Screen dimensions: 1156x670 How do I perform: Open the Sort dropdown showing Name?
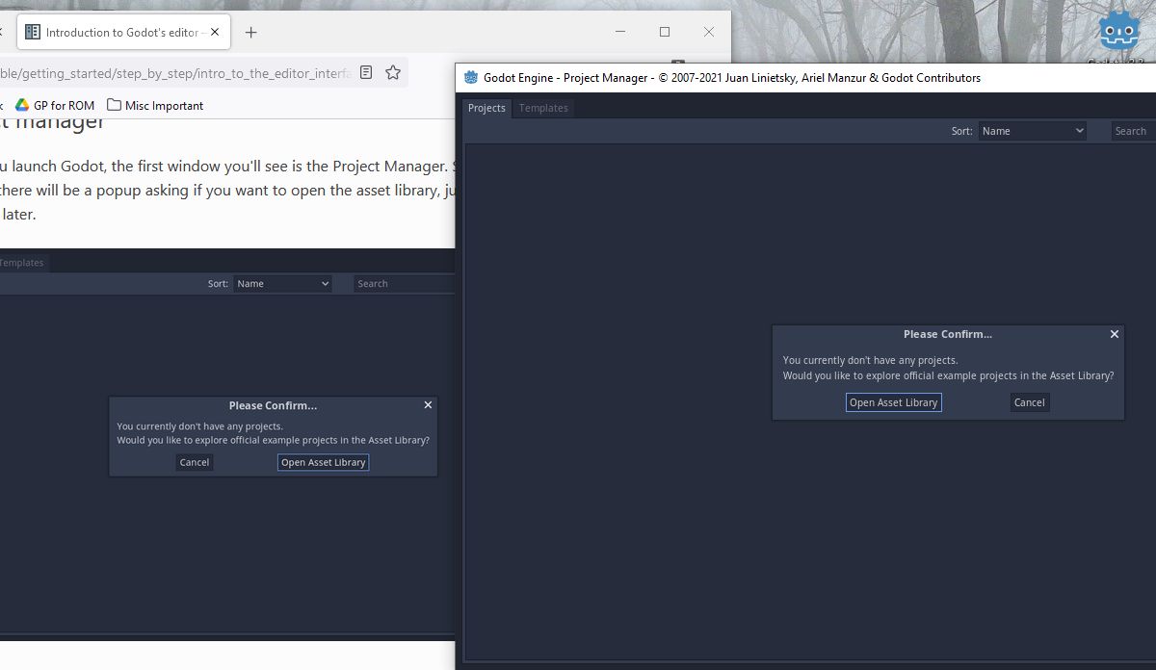pyautogui.click(x=1032, y=130)
